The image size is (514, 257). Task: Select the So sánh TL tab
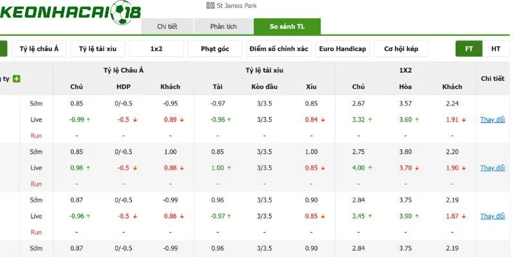(287, 26)
